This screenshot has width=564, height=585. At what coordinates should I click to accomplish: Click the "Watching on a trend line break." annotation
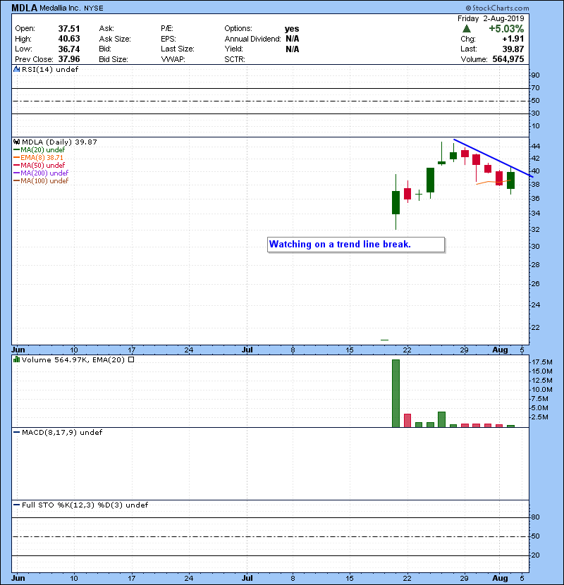(x=356, y=245)
